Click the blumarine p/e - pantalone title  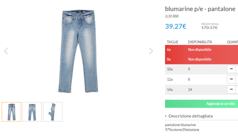click(200, 9)
